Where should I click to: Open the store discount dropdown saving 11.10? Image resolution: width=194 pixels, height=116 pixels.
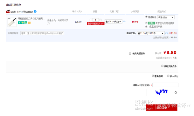(x=151, y=33)
